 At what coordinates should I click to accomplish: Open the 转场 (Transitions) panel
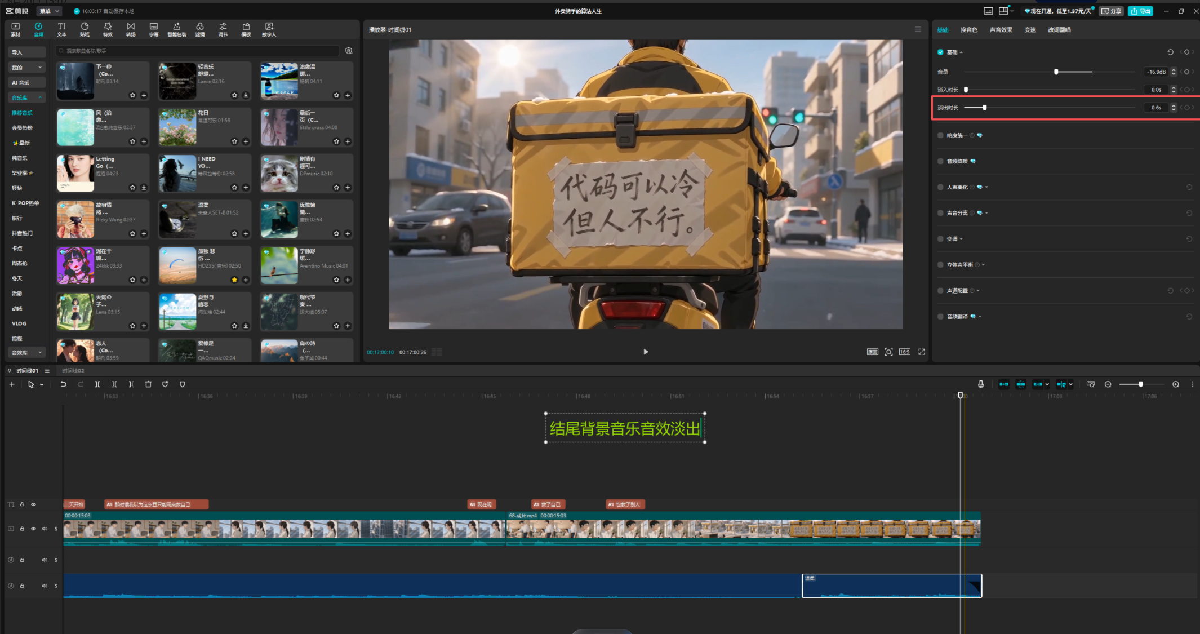click(x=131, y=29)
